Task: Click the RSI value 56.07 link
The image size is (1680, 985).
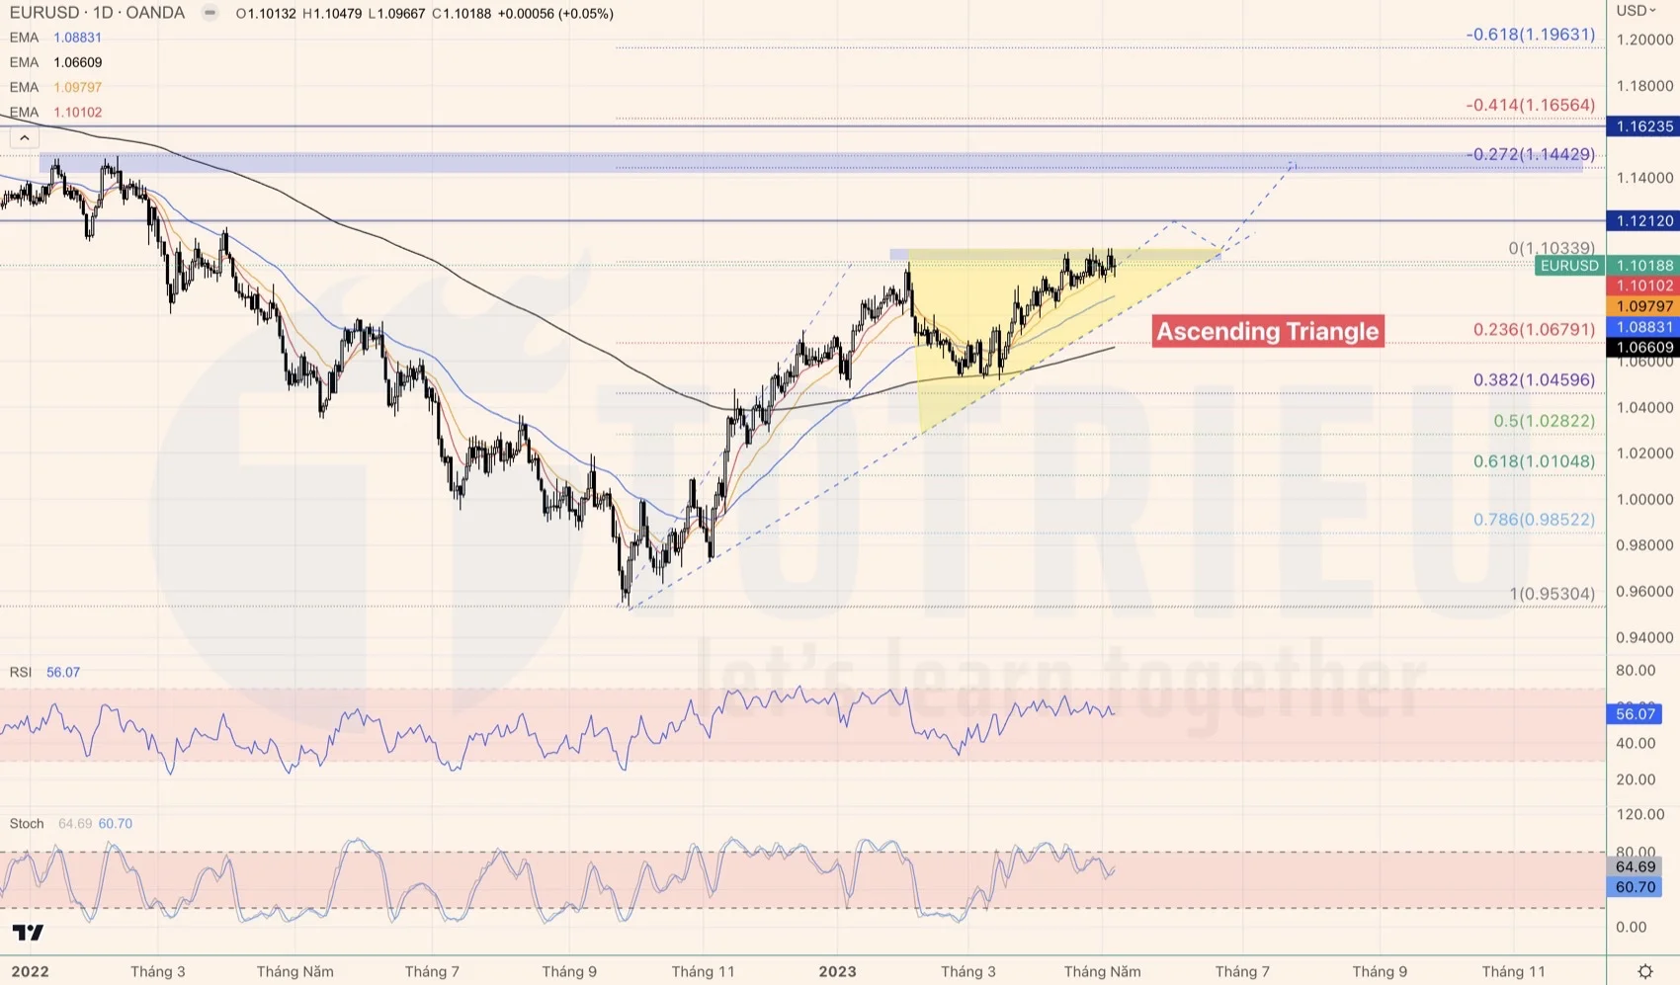Action: (x=61, y=672)
